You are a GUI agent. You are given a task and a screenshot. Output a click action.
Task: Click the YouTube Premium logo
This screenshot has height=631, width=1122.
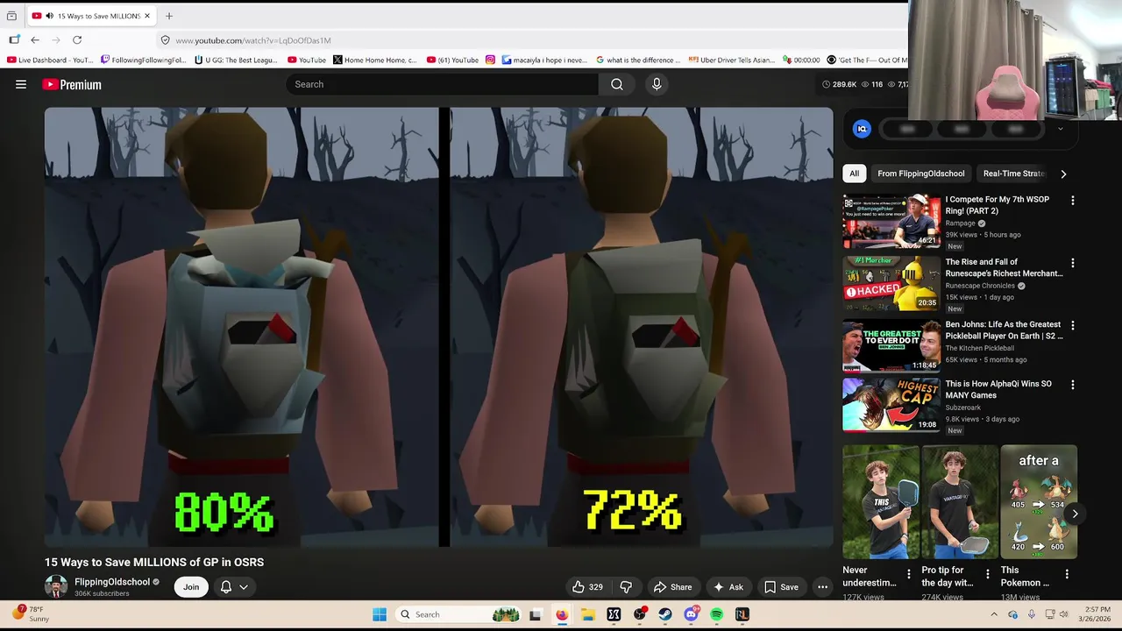point(72,84)
